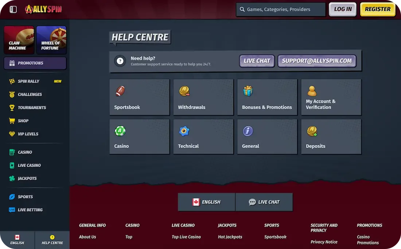Click the Jackpots clover icon

click(x=12, y=178)
